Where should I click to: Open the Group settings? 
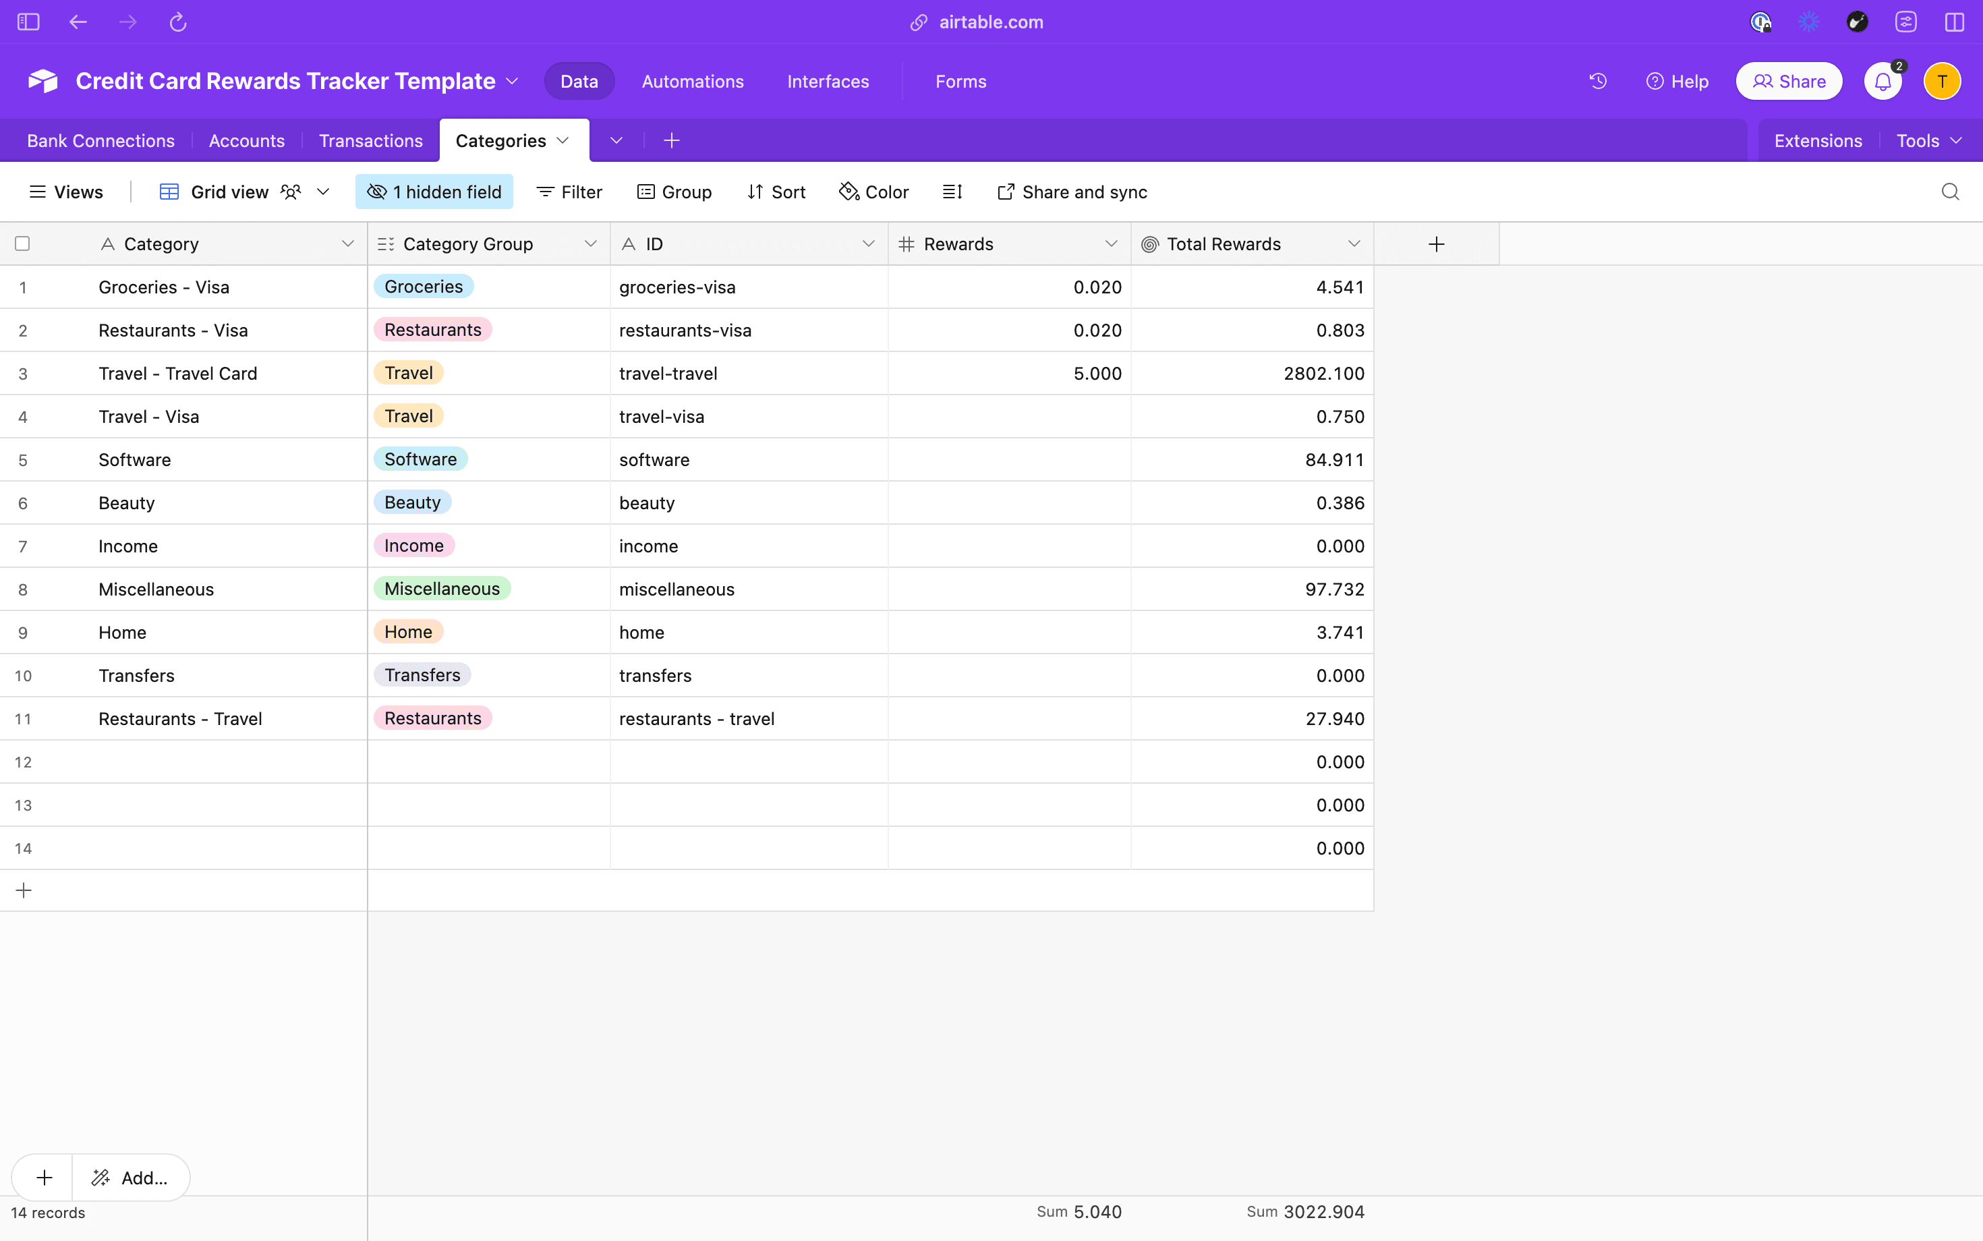click(674, 192)
